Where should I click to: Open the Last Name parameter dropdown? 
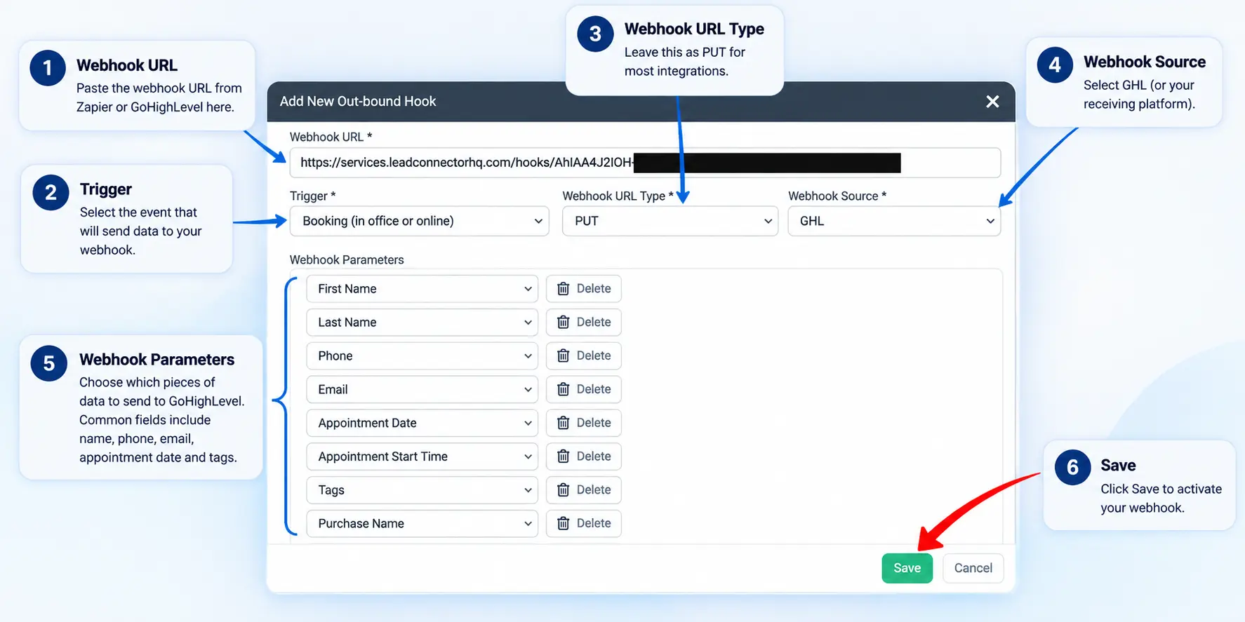pyautogui.click(x=422, y=323)
